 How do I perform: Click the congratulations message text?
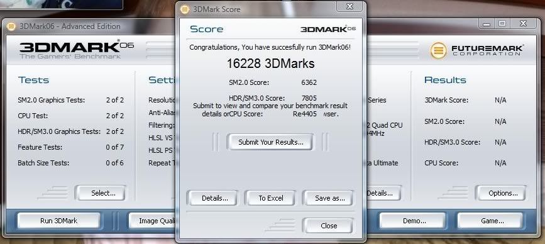[x=270, y=47]
